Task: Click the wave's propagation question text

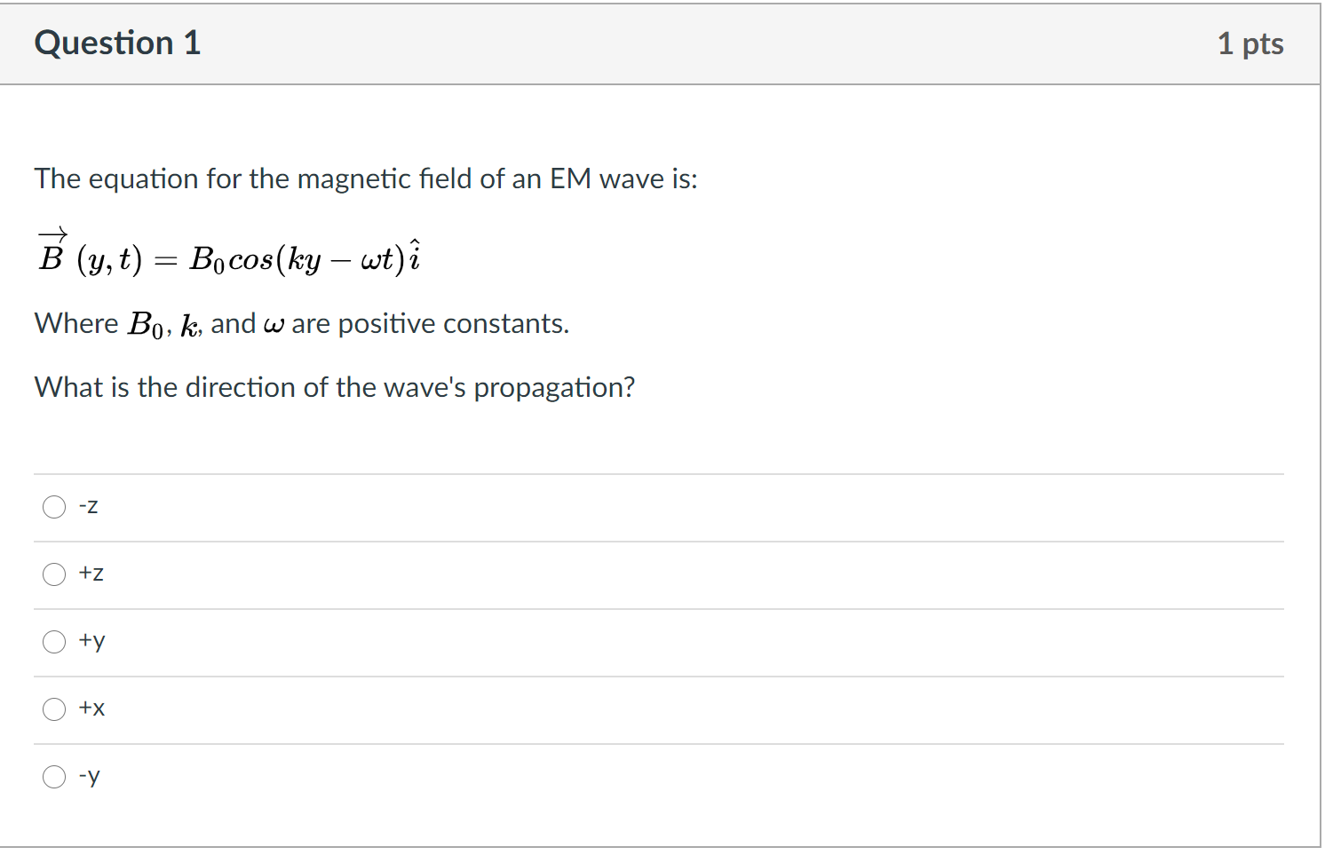Action: tap(335, 388)
